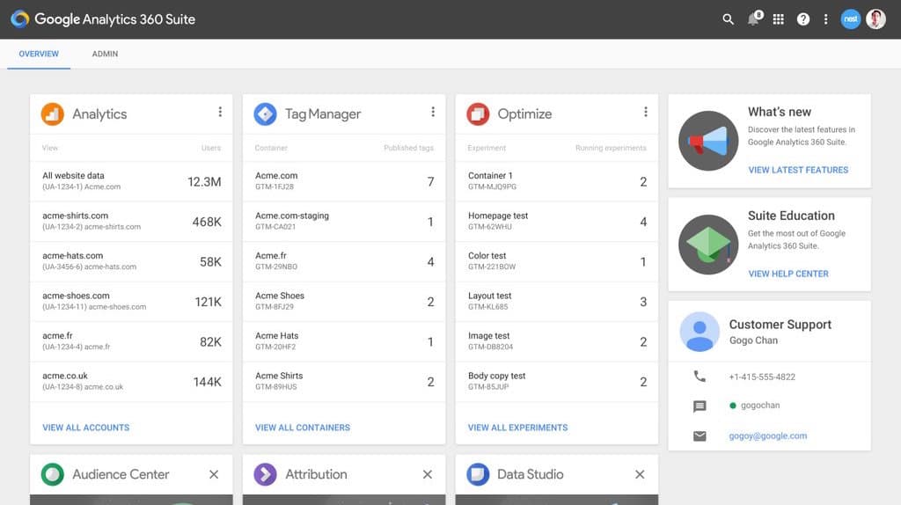Click the phone number +1-415-555-4822
This screenshot has height=505, width=901.
(x=762, y=377)
